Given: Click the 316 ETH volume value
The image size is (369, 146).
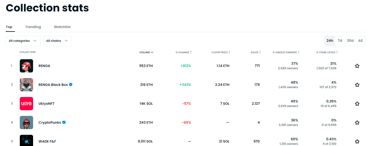Looking at the screenshot, I should click(x=146, y=85).
